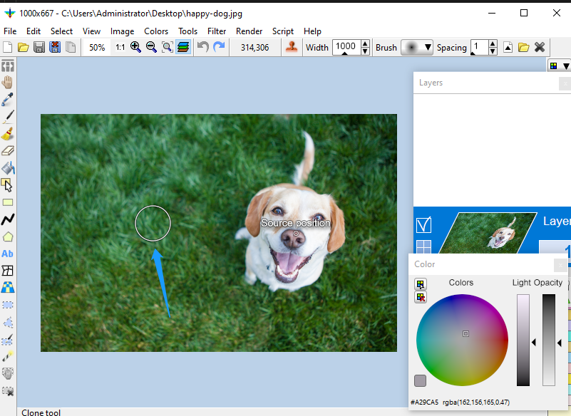Select the Text tool
The width and height of the screenshot is (571, 416).
coord(8,253)
